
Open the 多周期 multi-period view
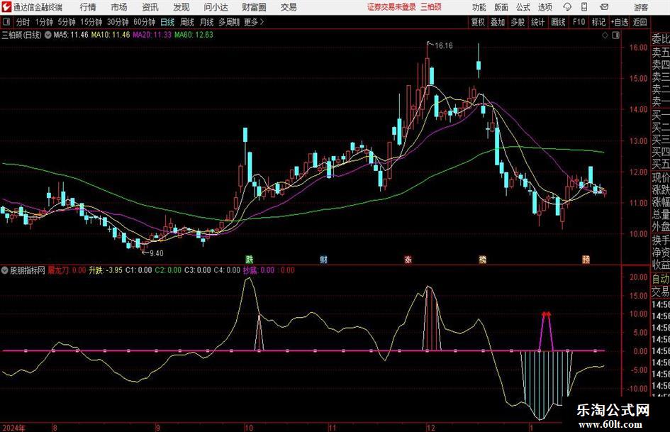coord(229,22)
